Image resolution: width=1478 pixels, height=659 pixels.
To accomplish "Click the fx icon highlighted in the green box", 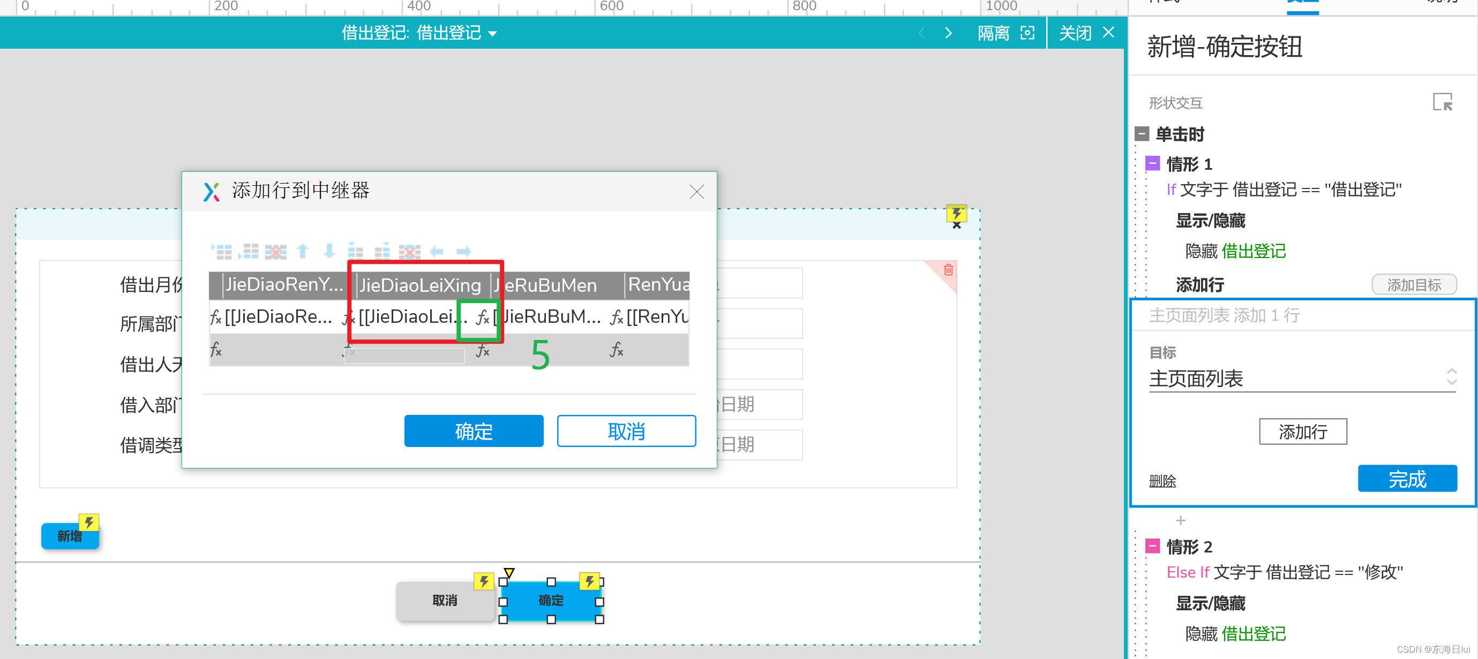I will 483,316.
